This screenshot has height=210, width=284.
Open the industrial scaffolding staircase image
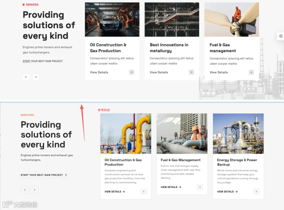[x=172, y=20]
